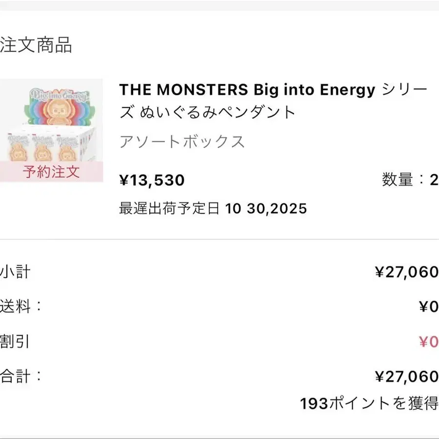This screenshot has width=439, height=439.
Task: Click the 小計 subtotal label
Action: pos(15,272)
